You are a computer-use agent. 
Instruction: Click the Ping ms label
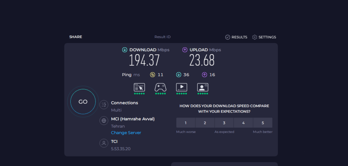(x=131, y=75)
